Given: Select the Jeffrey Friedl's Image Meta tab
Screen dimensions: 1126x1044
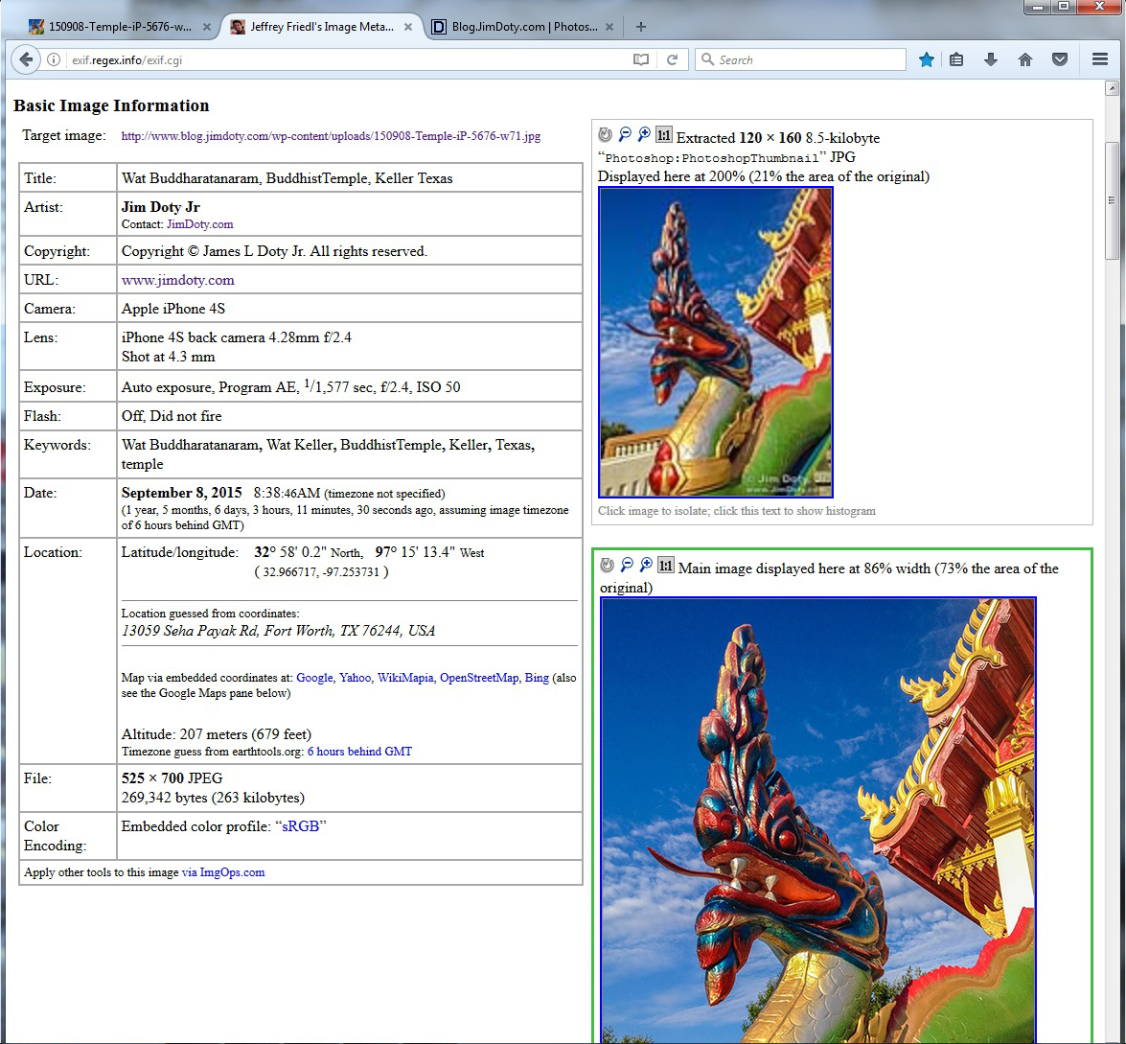Looking at the screenshot, I should pos(321,27).
